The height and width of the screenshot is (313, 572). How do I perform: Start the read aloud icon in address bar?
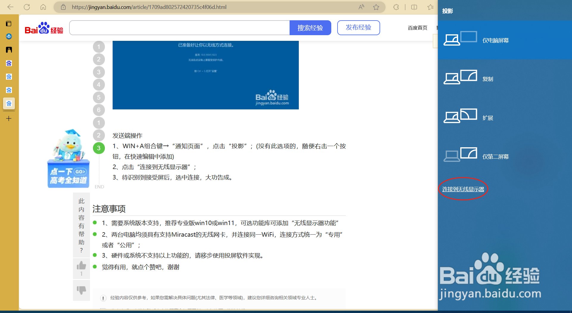pos(361,7)
